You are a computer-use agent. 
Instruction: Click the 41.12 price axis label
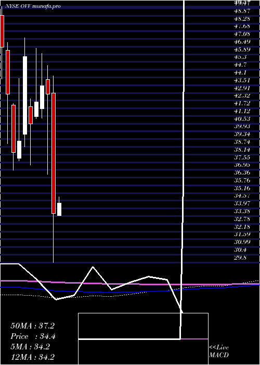point(242,111)
